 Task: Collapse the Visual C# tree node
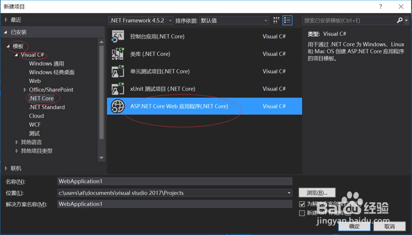(x=16, y=55)
